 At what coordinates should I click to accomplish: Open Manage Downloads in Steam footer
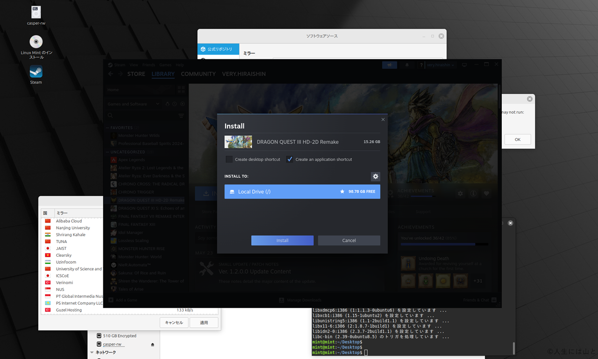pos(300,300)
